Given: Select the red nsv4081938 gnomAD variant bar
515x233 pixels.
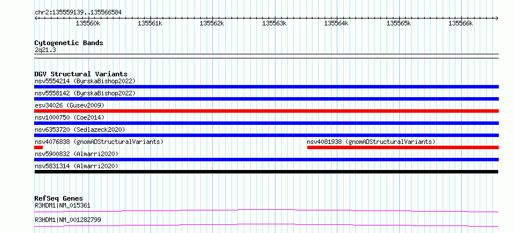Looking at the screenshot, I should [403, 147].
